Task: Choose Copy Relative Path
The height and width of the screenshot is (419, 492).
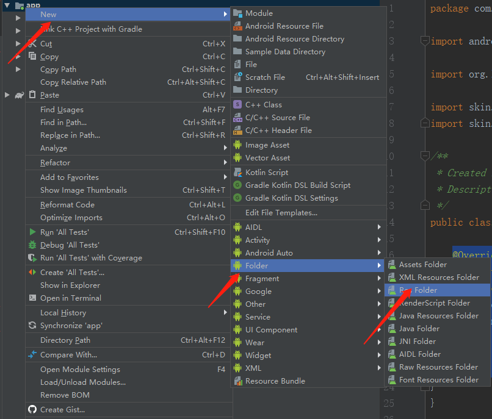Action: pos(128,82)
